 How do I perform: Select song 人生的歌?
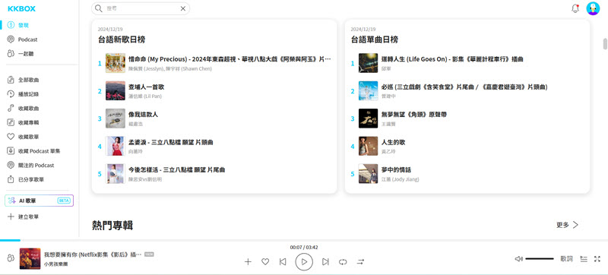tap(394, 142)
